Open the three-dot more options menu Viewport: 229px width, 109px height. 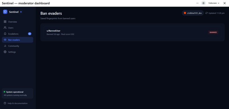(x=197, y=3)
